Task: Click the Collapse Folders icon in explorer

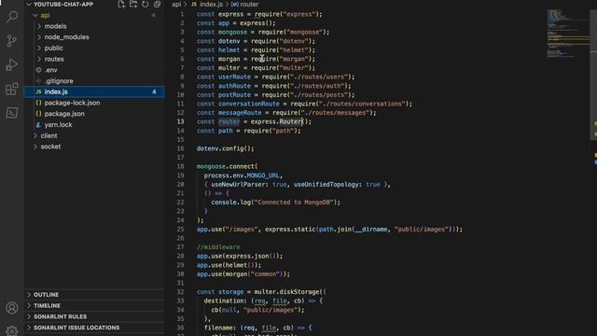Action: pyautogui.click(x=157, y=4)
